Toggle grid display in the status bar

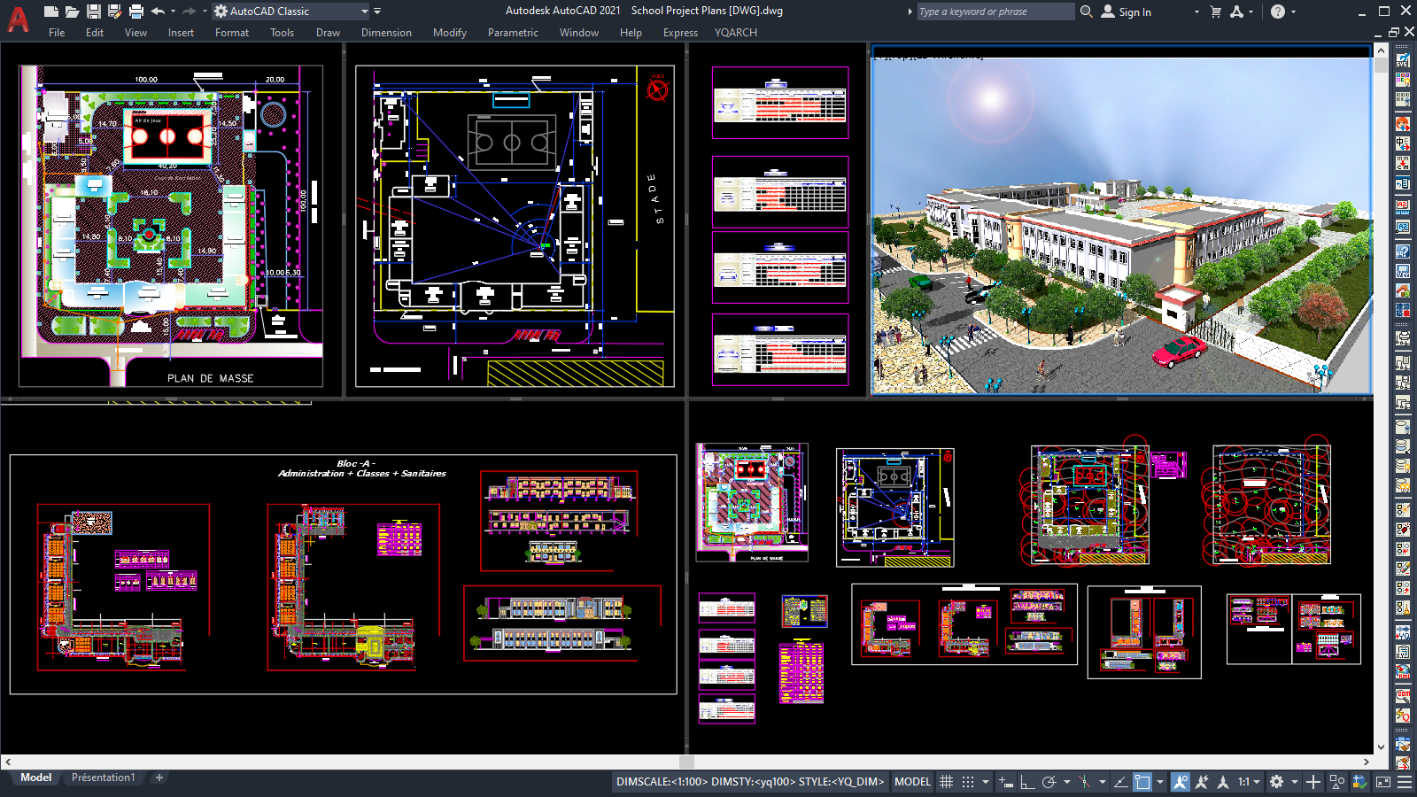click(948, 782)
